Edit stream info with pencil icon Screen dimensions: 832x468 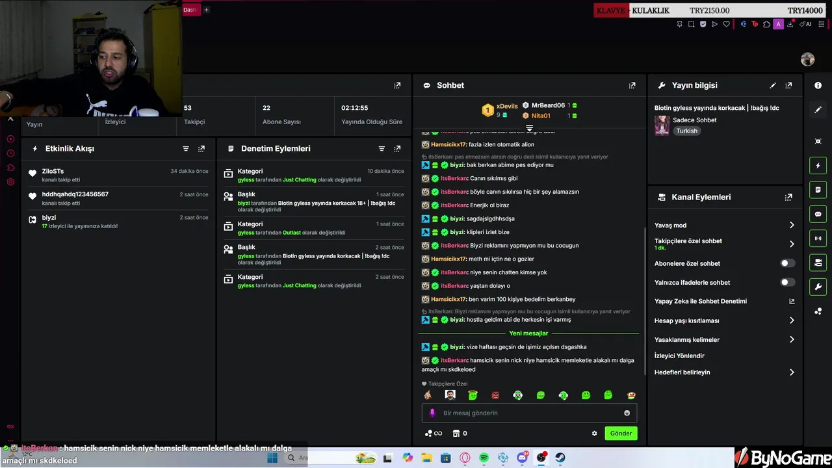coord(773,85)
